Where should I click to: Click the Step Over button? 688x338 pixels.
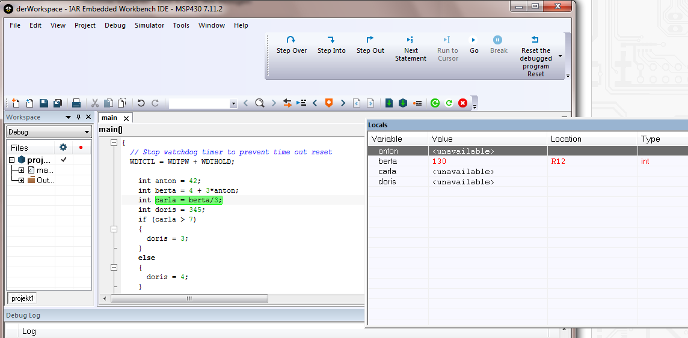pyautogui.click(x=292, y=45)
